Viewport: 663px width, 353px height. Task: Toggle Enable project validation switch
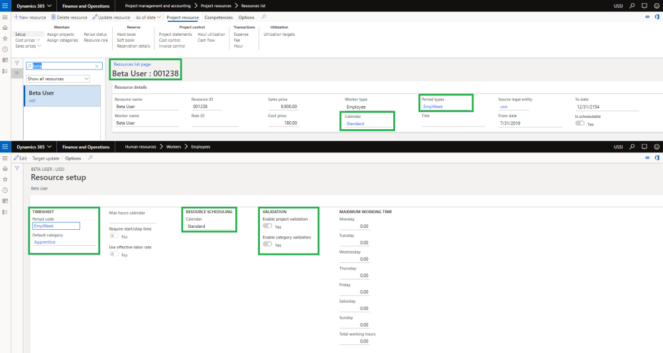(x=267, y=227)
